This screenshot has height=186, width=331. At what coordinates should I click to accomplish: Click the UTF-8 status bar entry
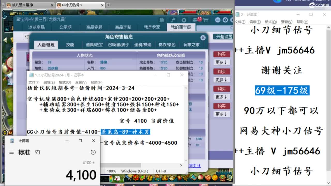[161, 171]
